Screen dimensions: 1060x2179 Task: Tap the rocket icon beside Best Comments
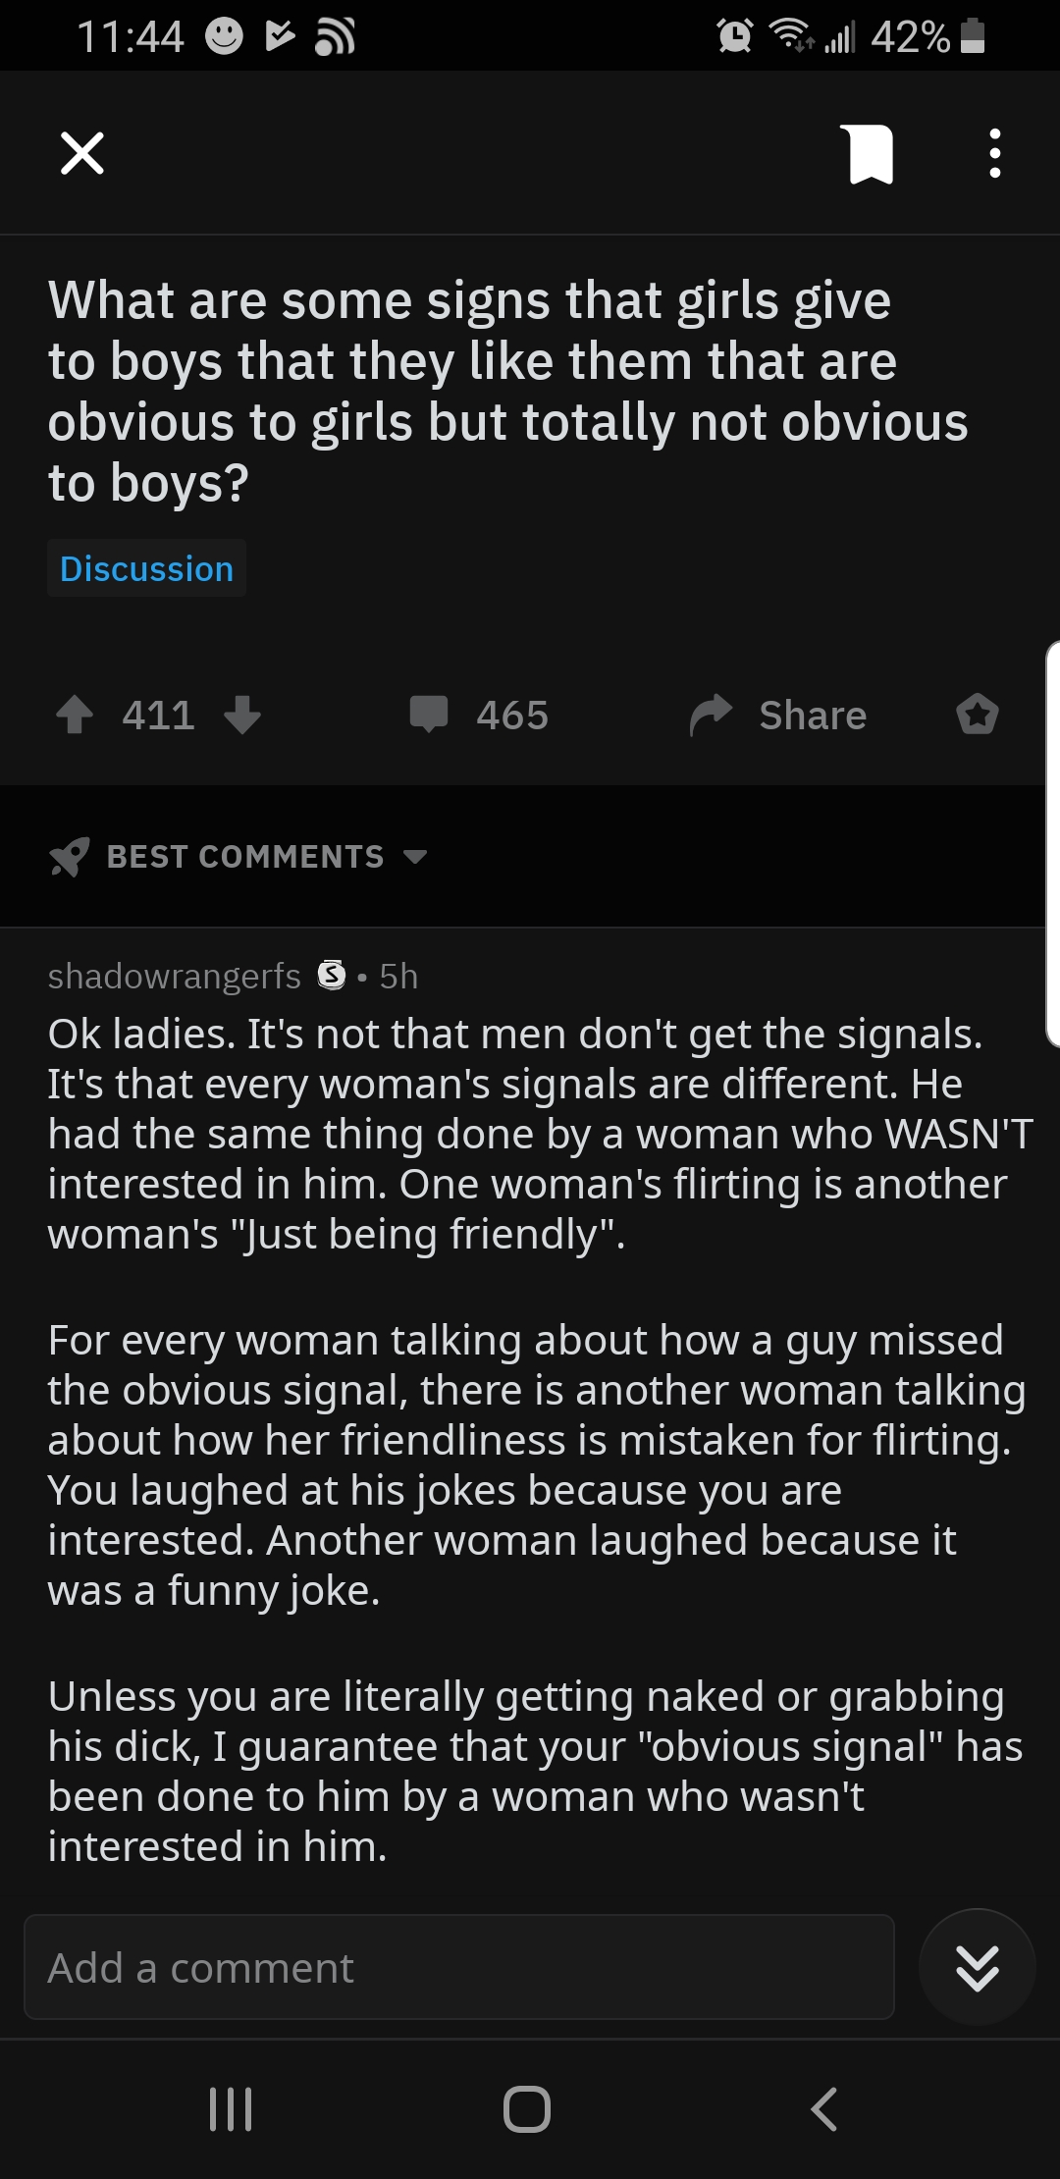(x=70, y=857)
